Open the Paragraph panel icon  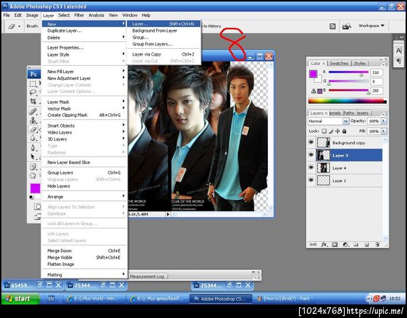(x=399, y=61)
